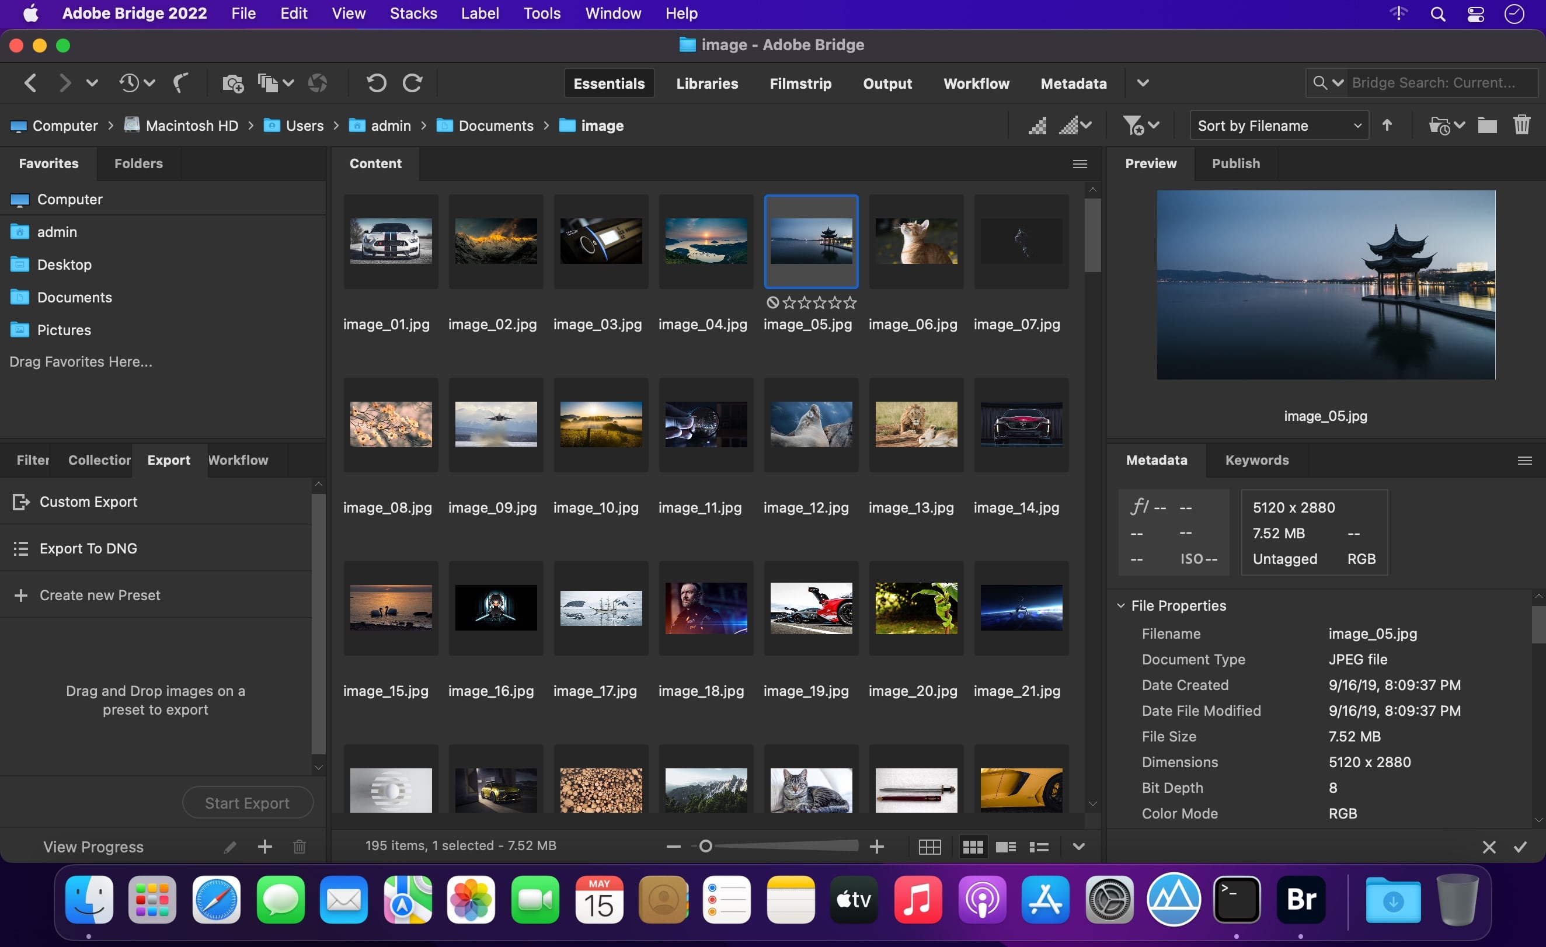The width and height of the screenshot is (1546, 947).
Task: Open the camera import tool icon
Action: [x=232, y=83]
